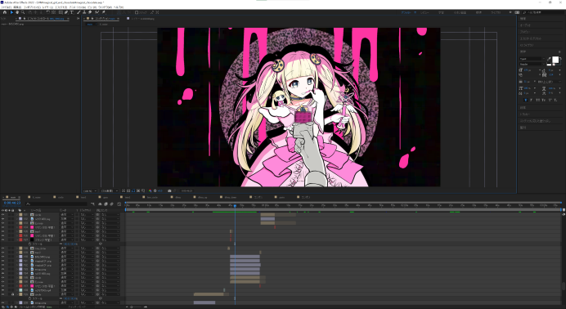Click the white fill color swatch

pos(555,60)
